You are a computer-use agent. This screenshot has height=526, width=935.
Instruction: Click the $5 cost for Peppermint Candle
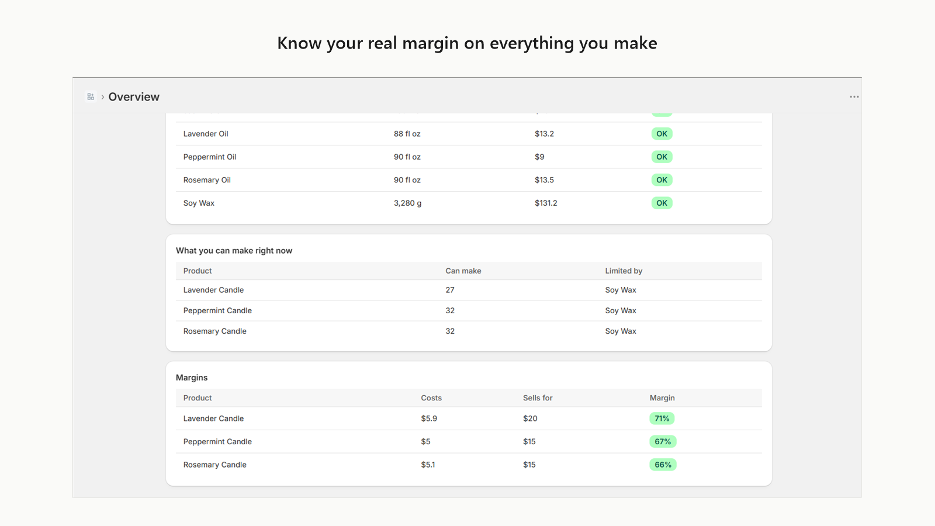(x=425, y=441)
